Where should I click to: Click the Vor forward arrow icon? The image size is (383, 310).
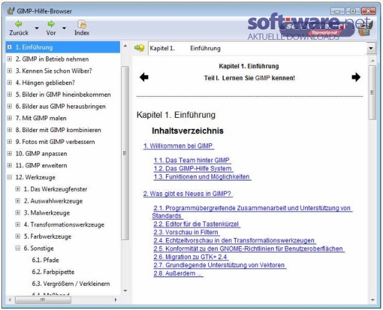coord(51,24)
